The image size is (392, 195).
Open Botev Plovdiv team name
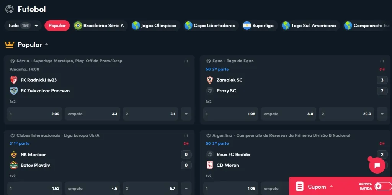click(x=35, y=165)
